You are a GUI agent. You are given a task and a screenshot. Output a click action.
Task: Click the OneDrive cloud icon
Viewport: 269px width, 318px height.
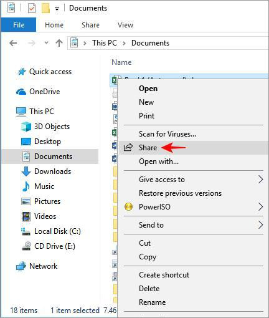click(21, 92)
